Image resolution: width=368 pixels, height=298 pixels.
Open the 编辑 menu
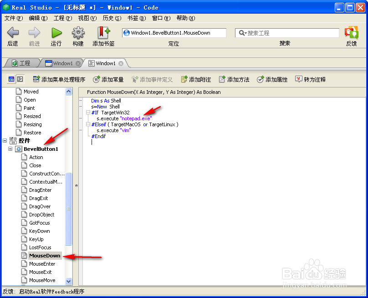point(38,18)
